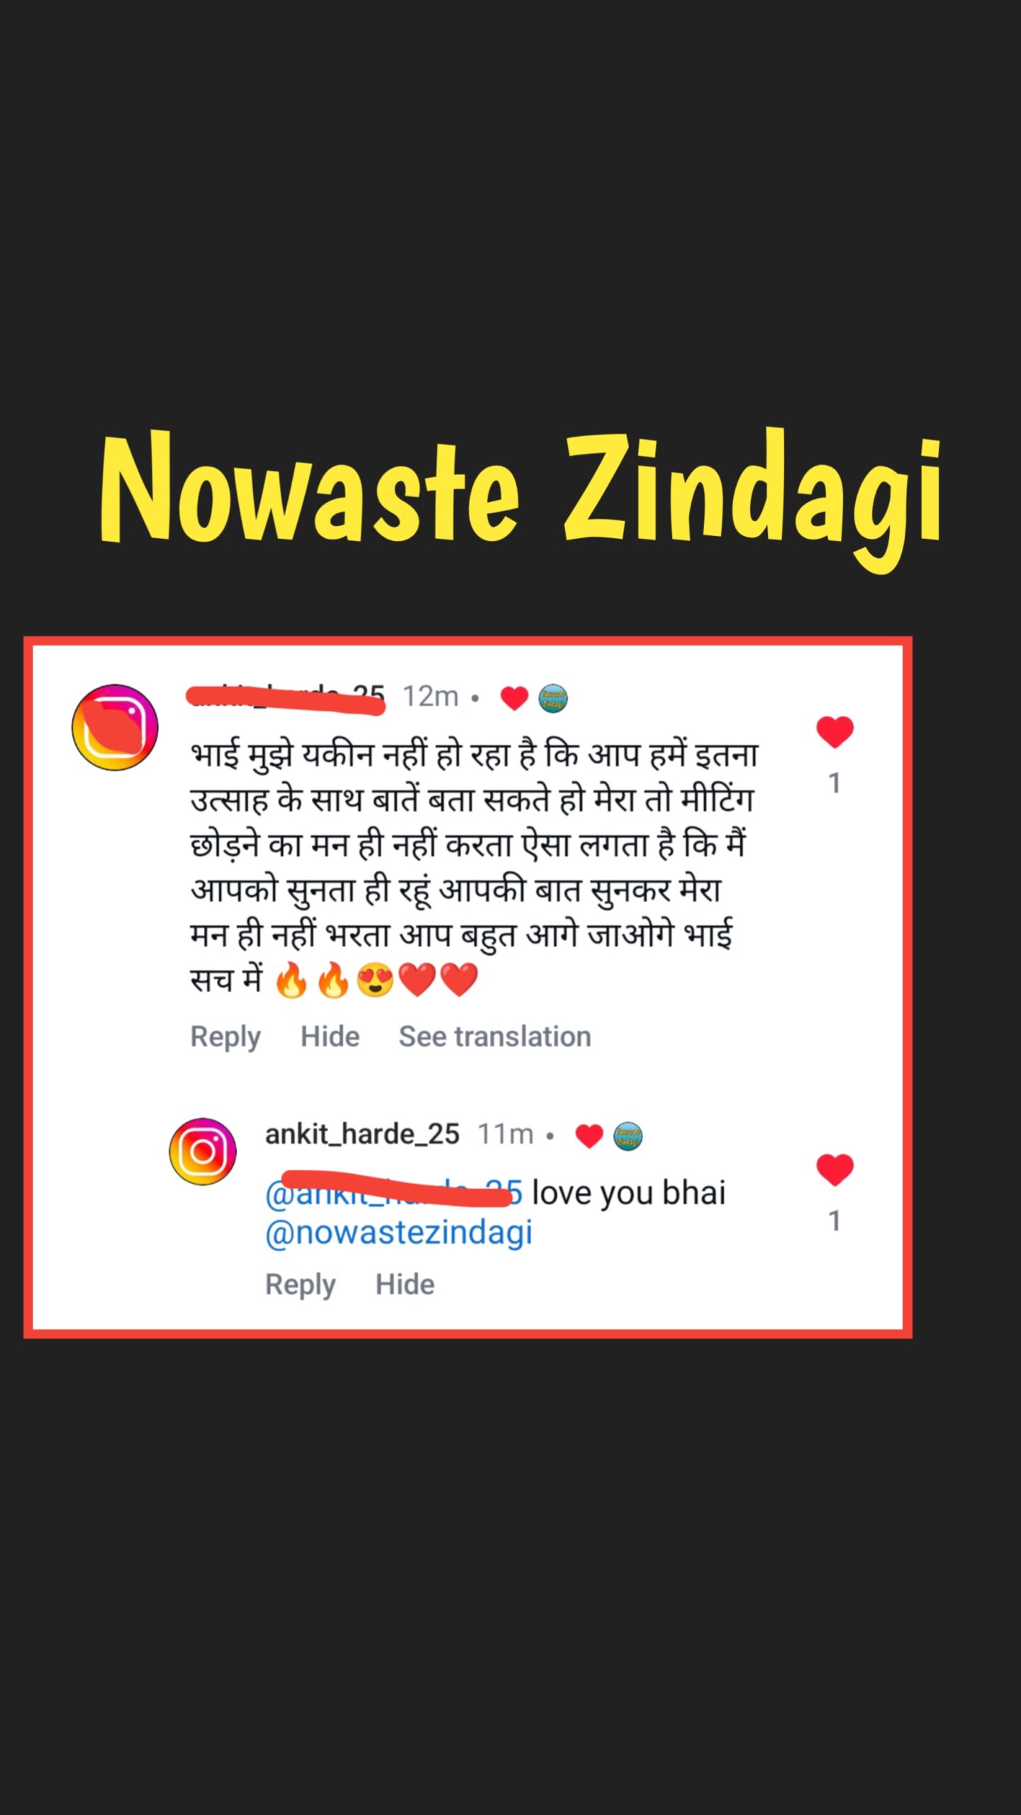Tap the tiny Nowaste Zindagi badge beside 11m
Screen dimensions: 1021x1815
[627, 1136]
